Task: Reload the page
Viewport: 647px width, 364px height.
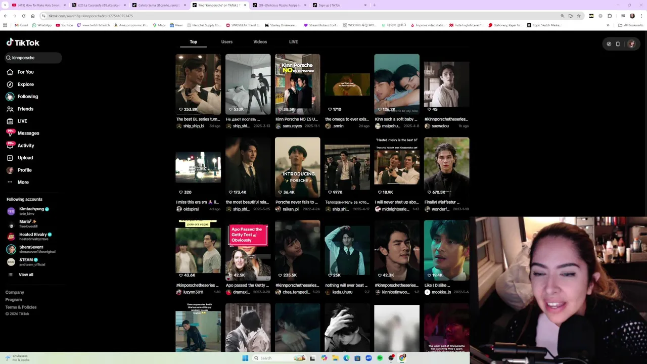Action: click(x=23, y=16)
